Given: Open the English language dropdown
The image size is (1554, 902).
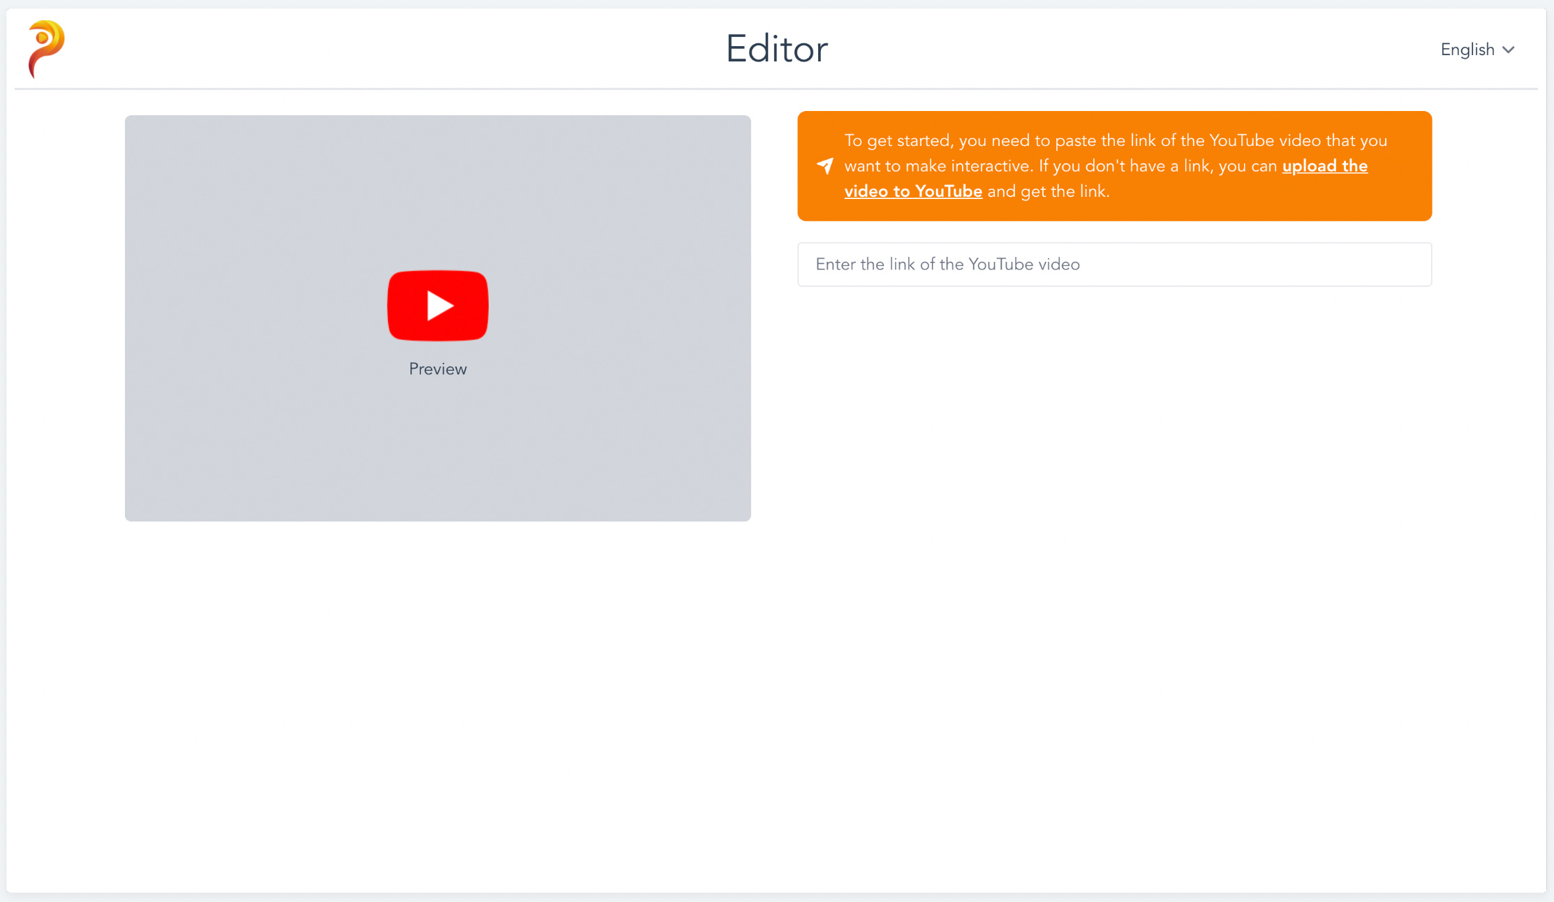Looking at the screenshot, I should click(1477, 50).
